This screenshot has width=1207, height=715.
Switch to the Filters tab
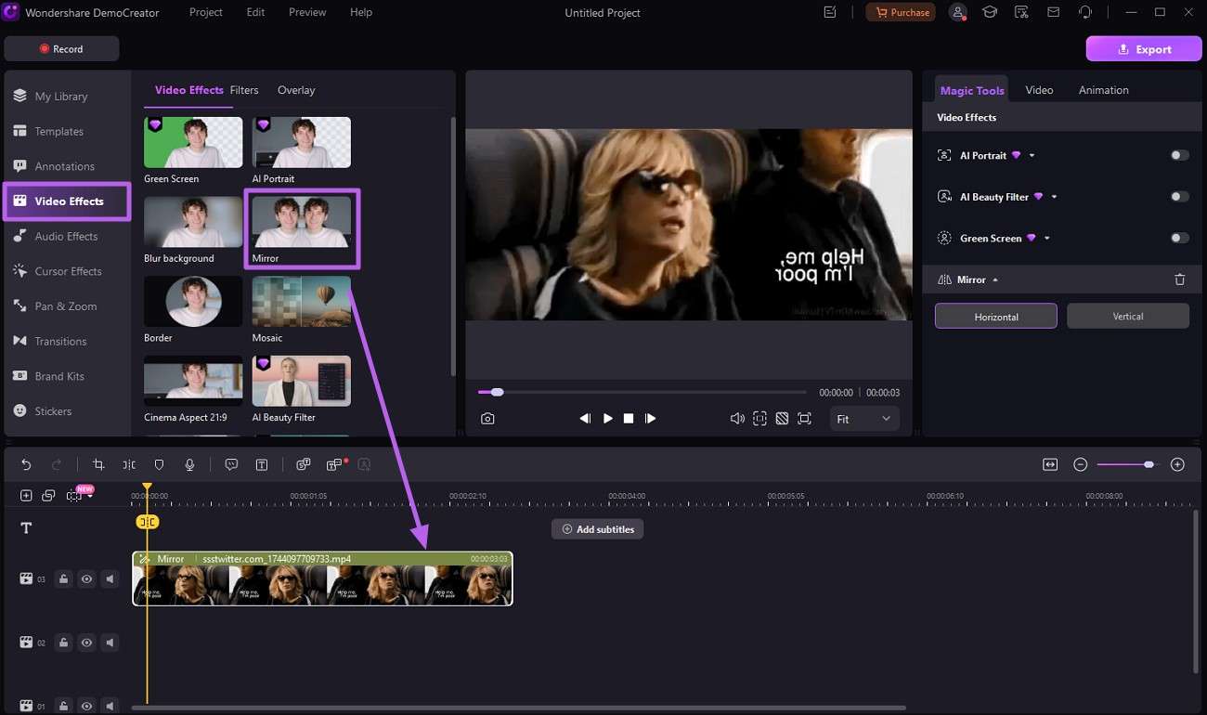point(244,90)
